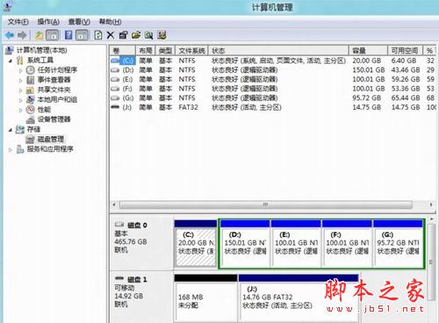Select the 150.01 GB capacity cell
The height and width of the screenshot is (323, 439).
pos(368,70)
